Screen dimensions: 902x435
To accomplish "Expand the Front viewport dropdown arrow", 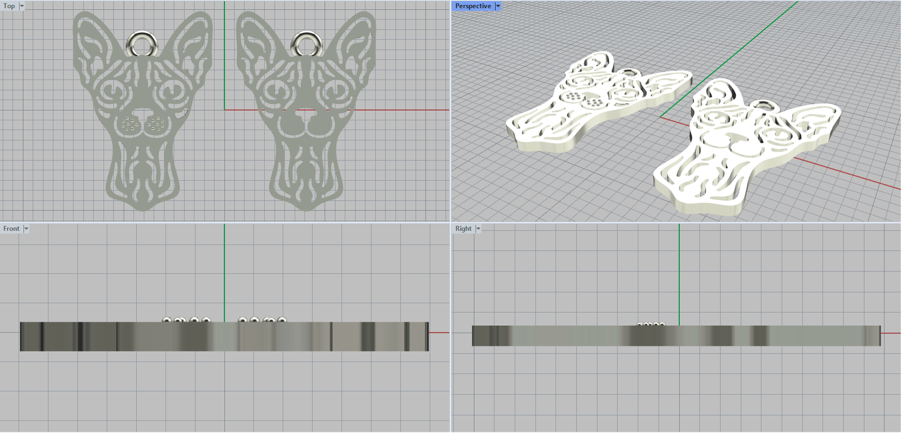I will [26, 229].
